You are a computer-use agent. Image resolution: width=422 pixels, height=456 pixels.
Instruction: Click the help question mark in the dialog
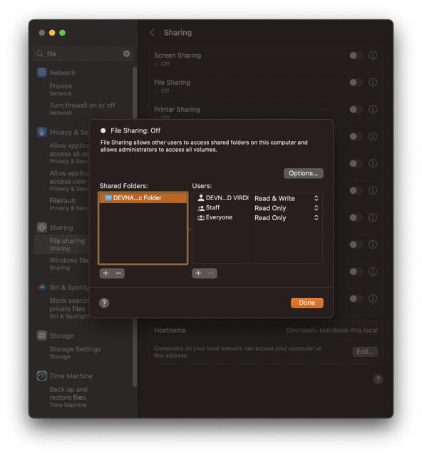pyautogui.click(x=104, y=303)
